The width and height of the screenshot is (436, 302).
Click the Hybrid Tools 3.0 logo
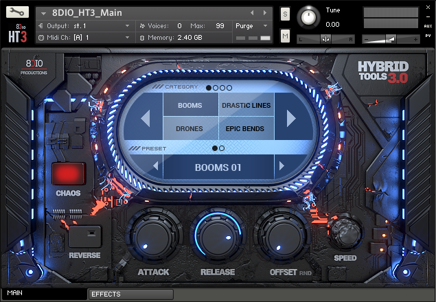pyautogui.click(x=383, y=72)
